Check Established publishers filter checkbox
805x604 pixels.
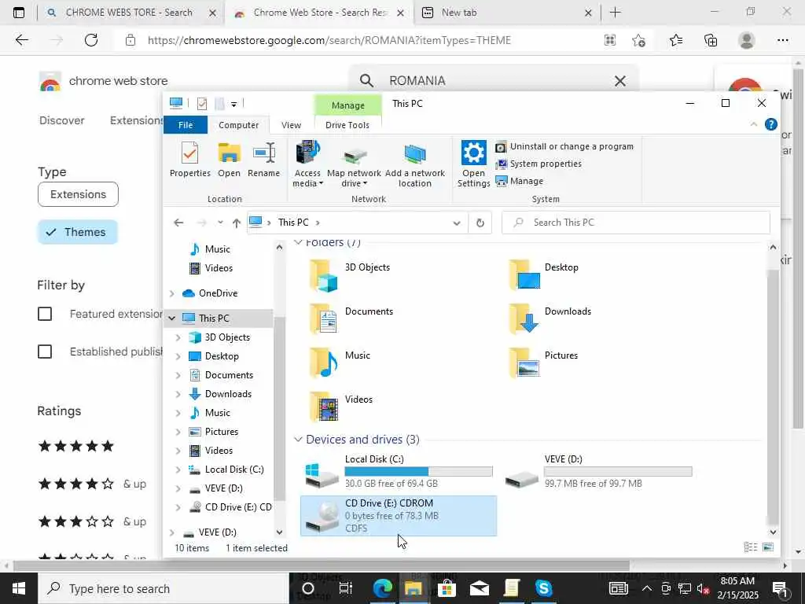(x=45, y=352)
